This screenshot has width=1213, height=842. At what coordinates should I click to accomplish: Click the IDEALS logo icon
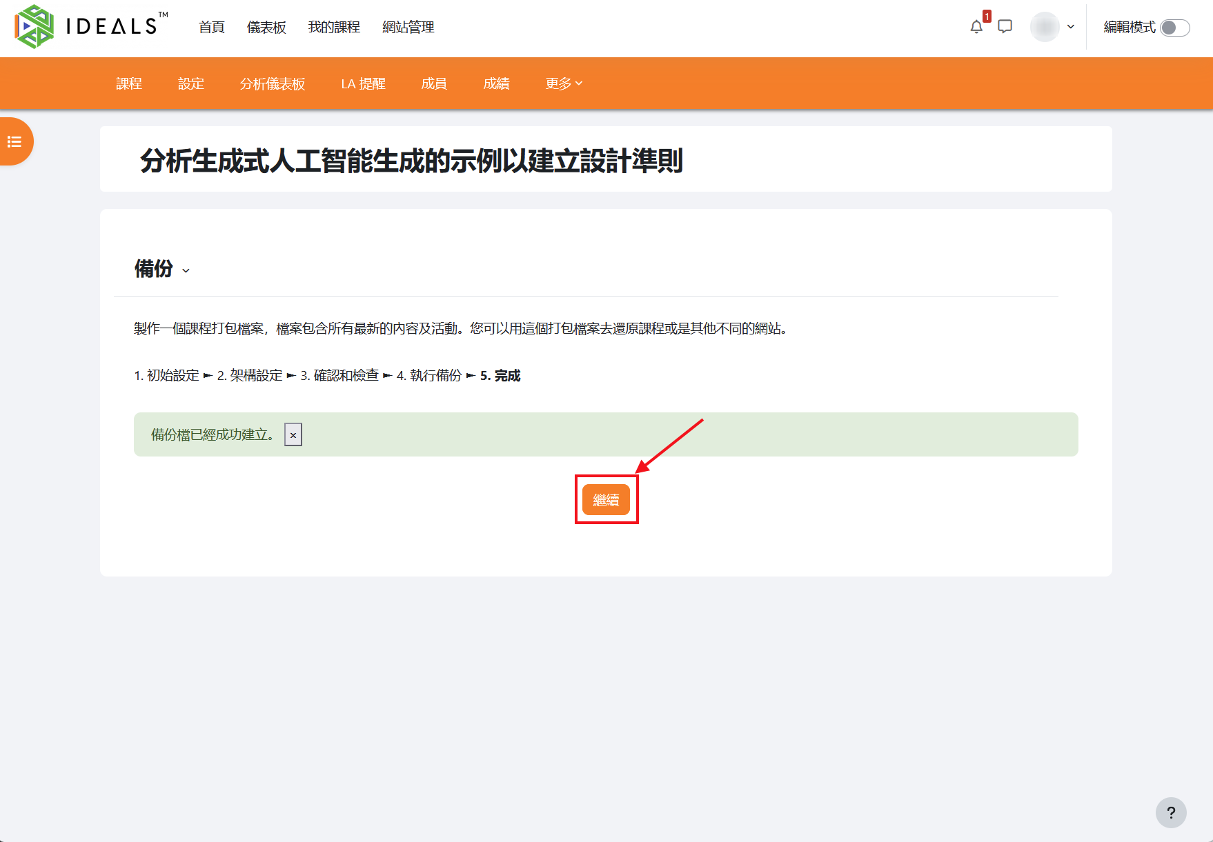coord(34,27)
